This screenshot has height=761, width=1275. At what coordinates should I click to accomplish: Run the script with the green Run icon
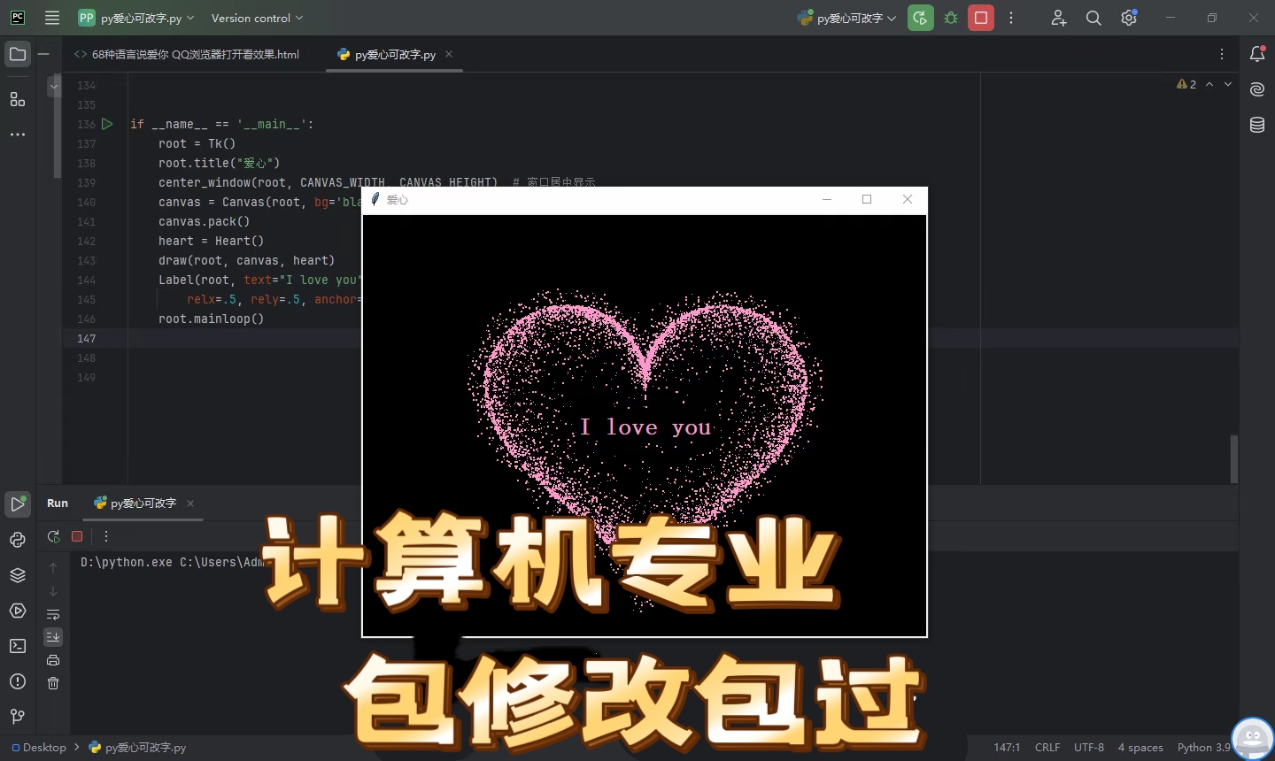(921, 18)
